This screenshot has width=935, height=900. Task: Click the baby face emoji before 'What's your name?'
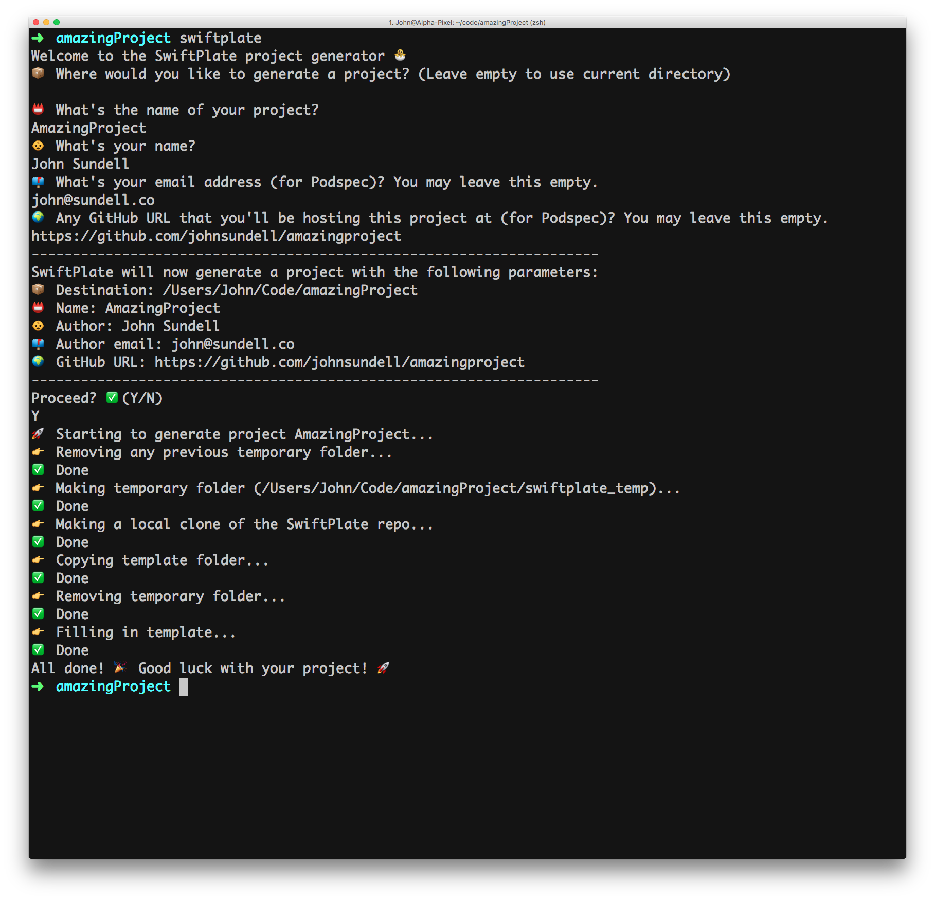(38, 145)
